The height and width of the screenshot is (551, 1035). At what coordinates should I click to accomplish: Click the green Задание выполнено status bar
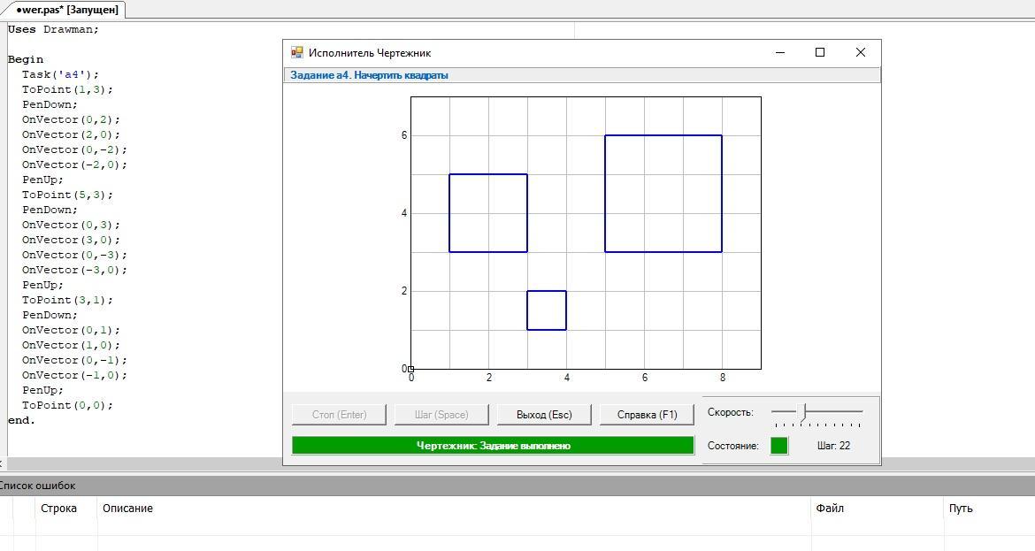[493, 446]
